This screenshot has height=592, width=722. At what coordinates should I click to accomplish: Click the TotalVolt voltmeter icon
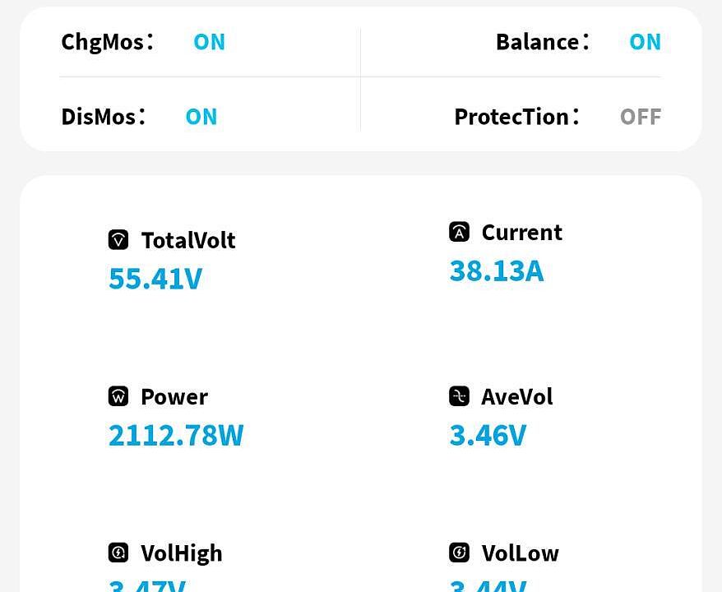pos(118,240)
